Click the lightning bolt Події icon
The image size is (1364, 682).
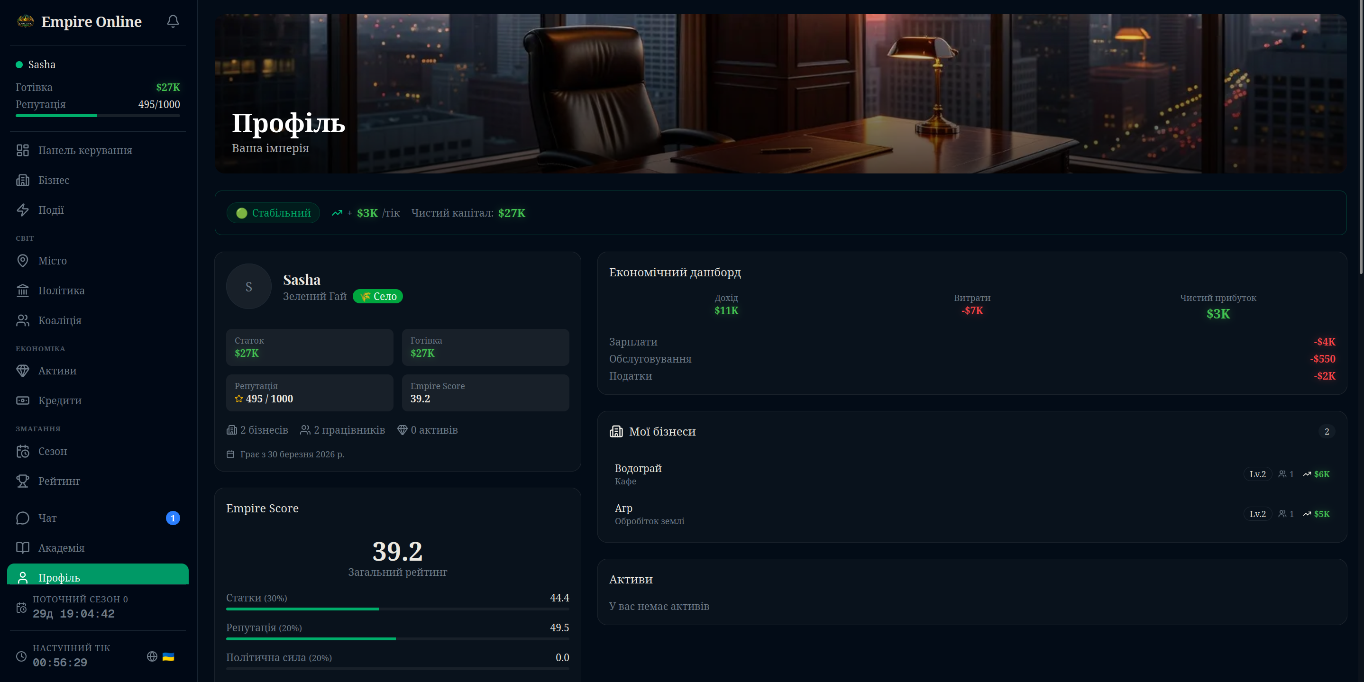point(23,209)
